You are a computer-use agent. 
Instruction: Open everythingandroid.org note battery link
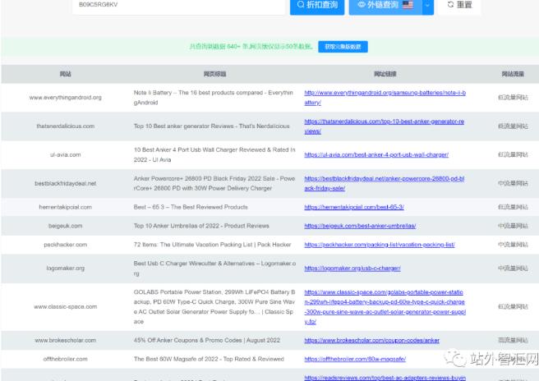(385, 98)
